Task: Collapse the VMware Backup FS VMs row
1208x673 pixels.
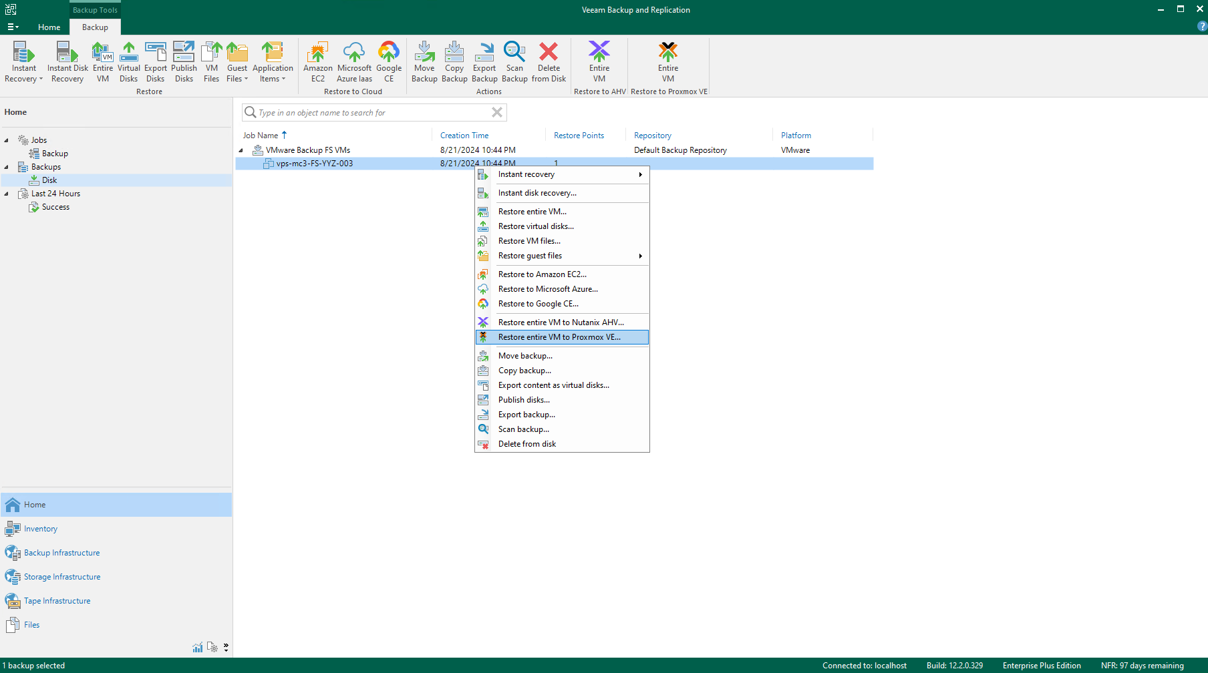Action: [x=241, y=150]
